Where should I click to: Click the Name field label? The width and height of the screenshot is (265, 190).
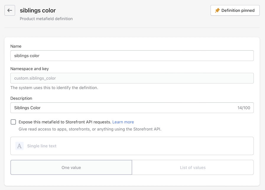tap(16, 46)
